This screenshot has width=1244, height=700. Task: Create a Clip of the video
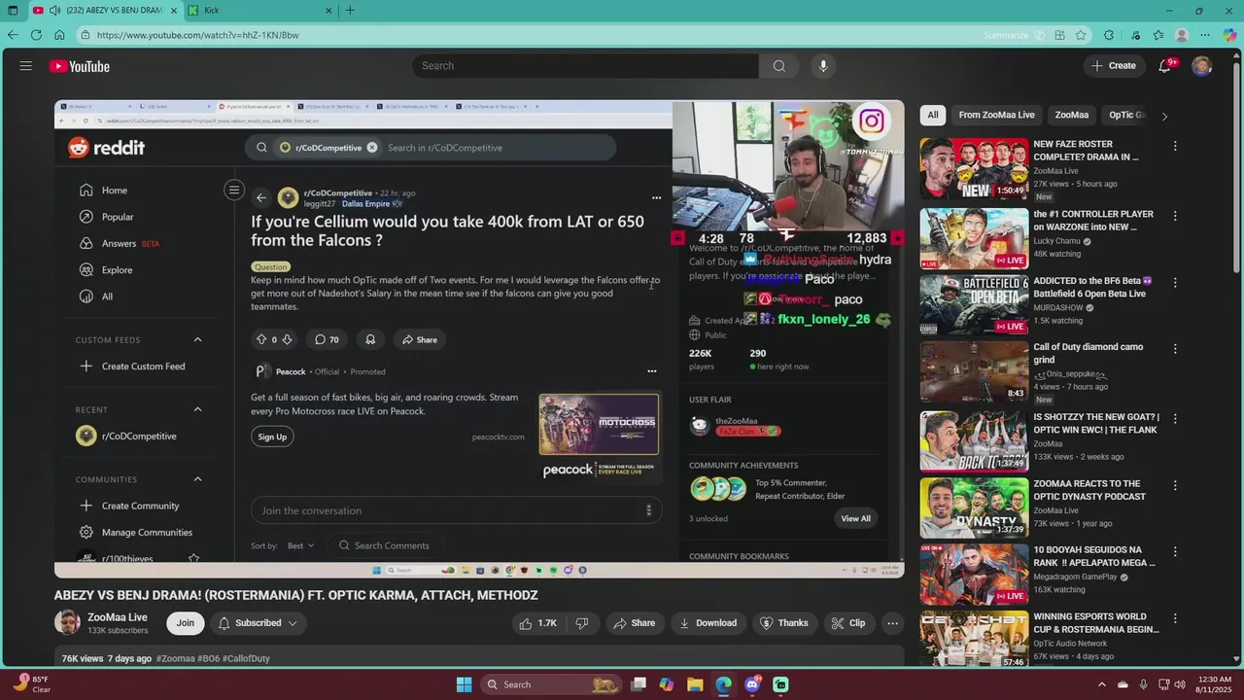(847, 623)
